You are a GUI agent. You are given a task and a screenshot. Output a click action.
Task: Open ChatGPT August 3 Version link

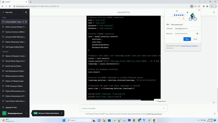154,114
